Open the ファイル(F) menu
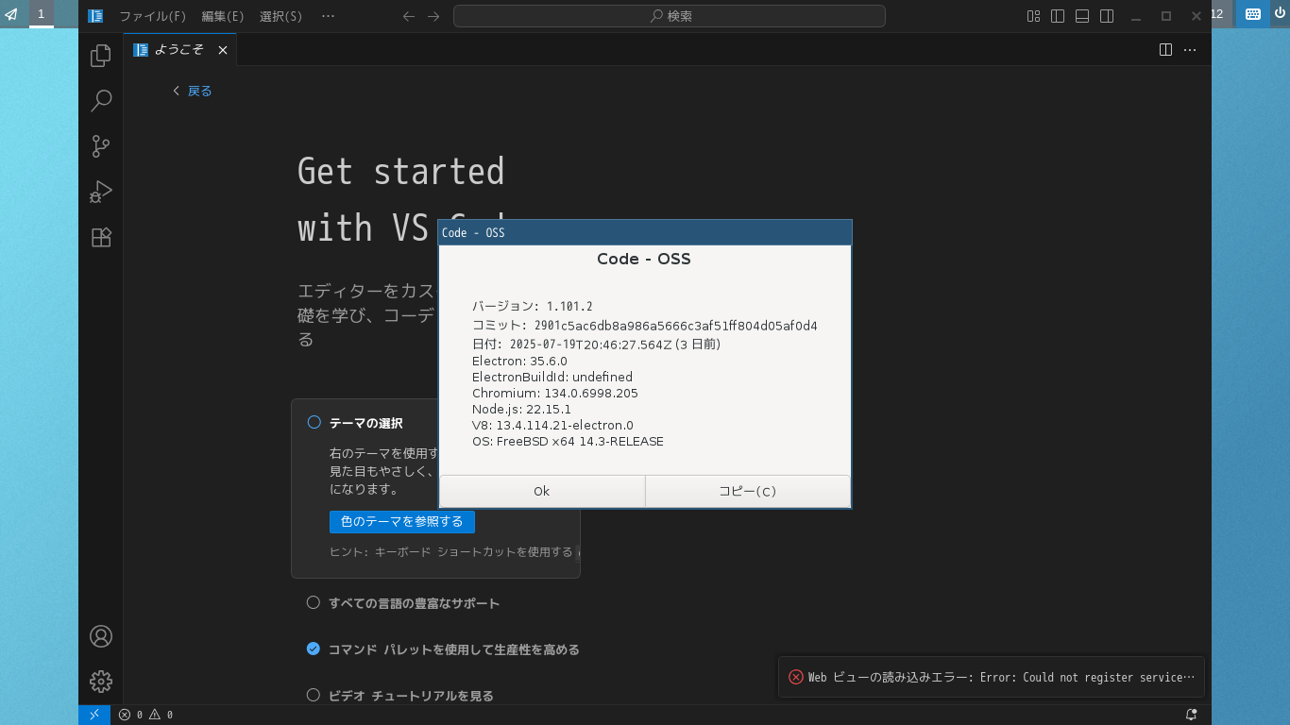This screenshot has width=1290, height=725. [152, 16]
